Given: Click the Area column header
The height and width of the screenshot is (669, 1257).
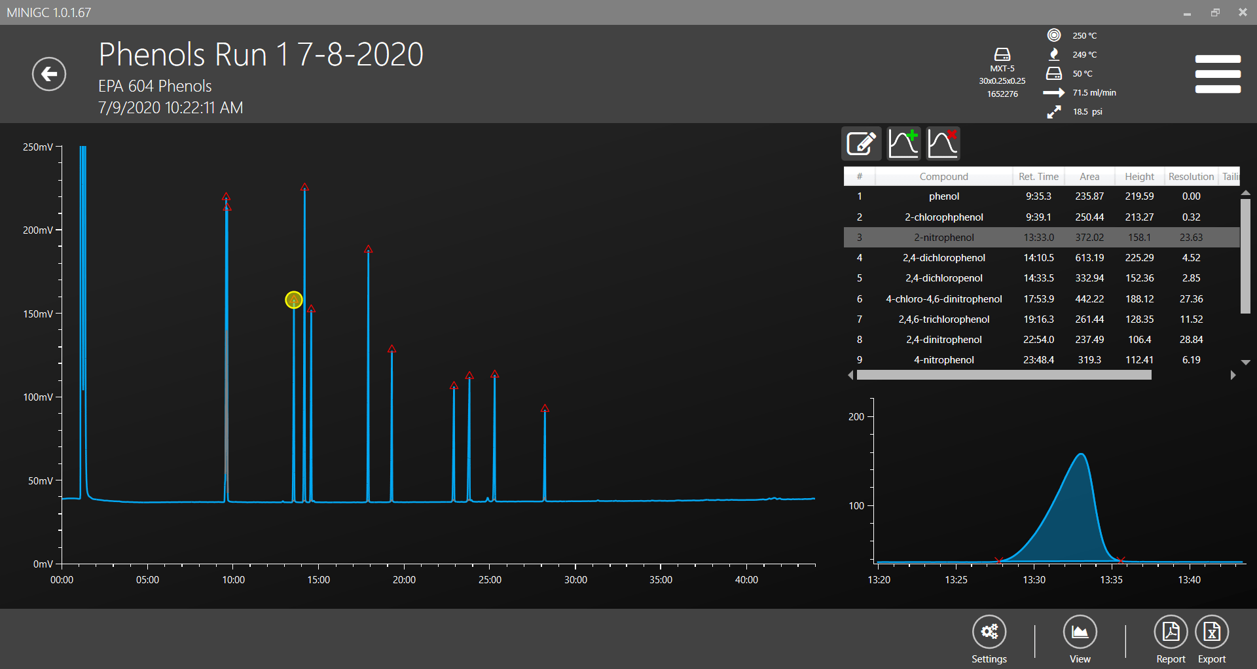Looking at the screenshot, I should (x=1089, y=177).
